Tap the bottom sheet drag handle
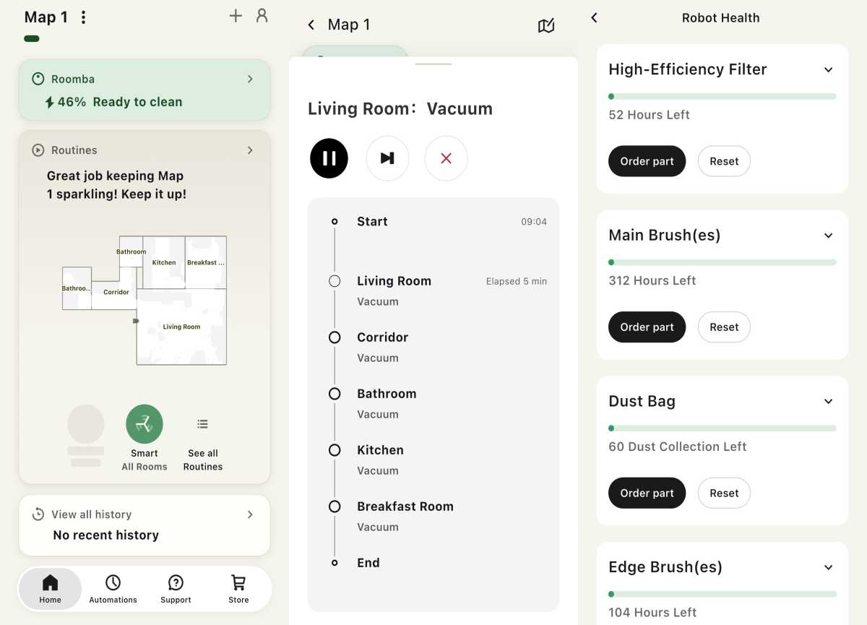The width and height of the screenshot is (867, 625). click(x=433, y=64)
